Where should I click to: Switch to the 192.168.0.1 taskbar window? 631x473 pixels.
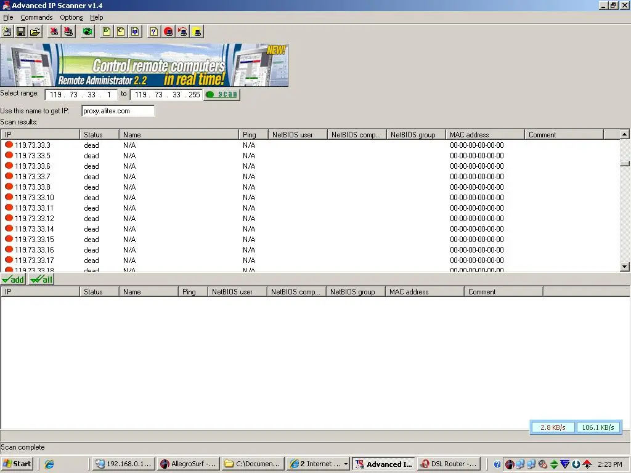pos(123,464)
